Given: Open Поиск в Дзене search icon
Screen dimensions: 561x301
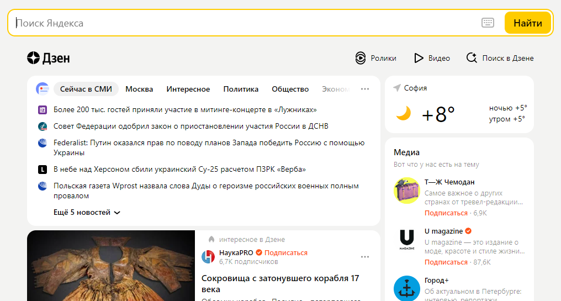Looking at the screenshot, I should (x=472, y=57).
